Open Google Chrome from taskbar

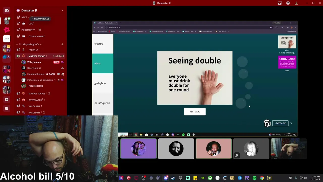click(x=262, y=178)
